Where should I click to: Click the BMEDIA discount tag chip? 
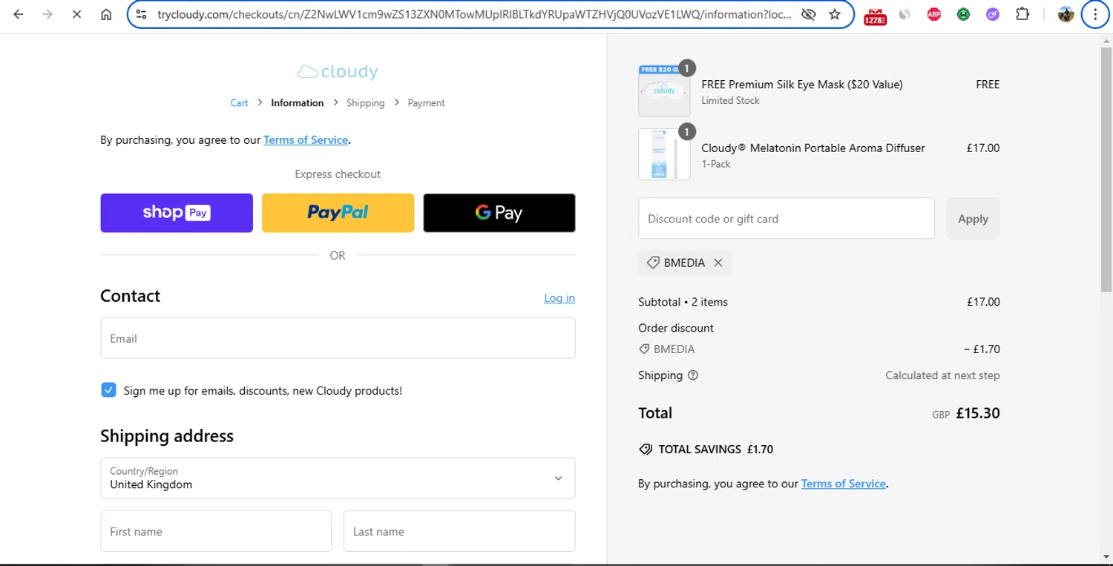[x=684, y=263]
